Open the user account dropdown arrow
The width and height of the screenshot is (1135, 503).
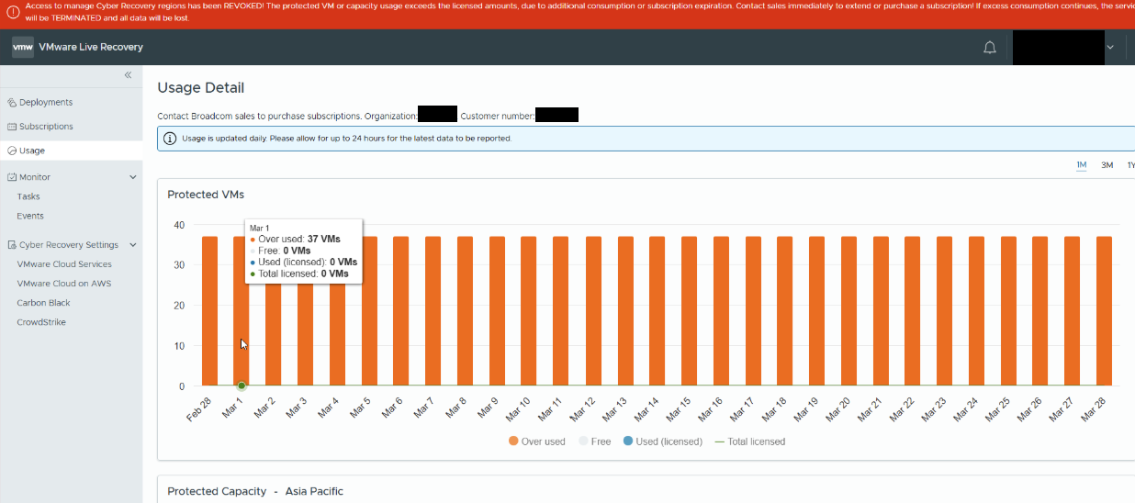1111,48
